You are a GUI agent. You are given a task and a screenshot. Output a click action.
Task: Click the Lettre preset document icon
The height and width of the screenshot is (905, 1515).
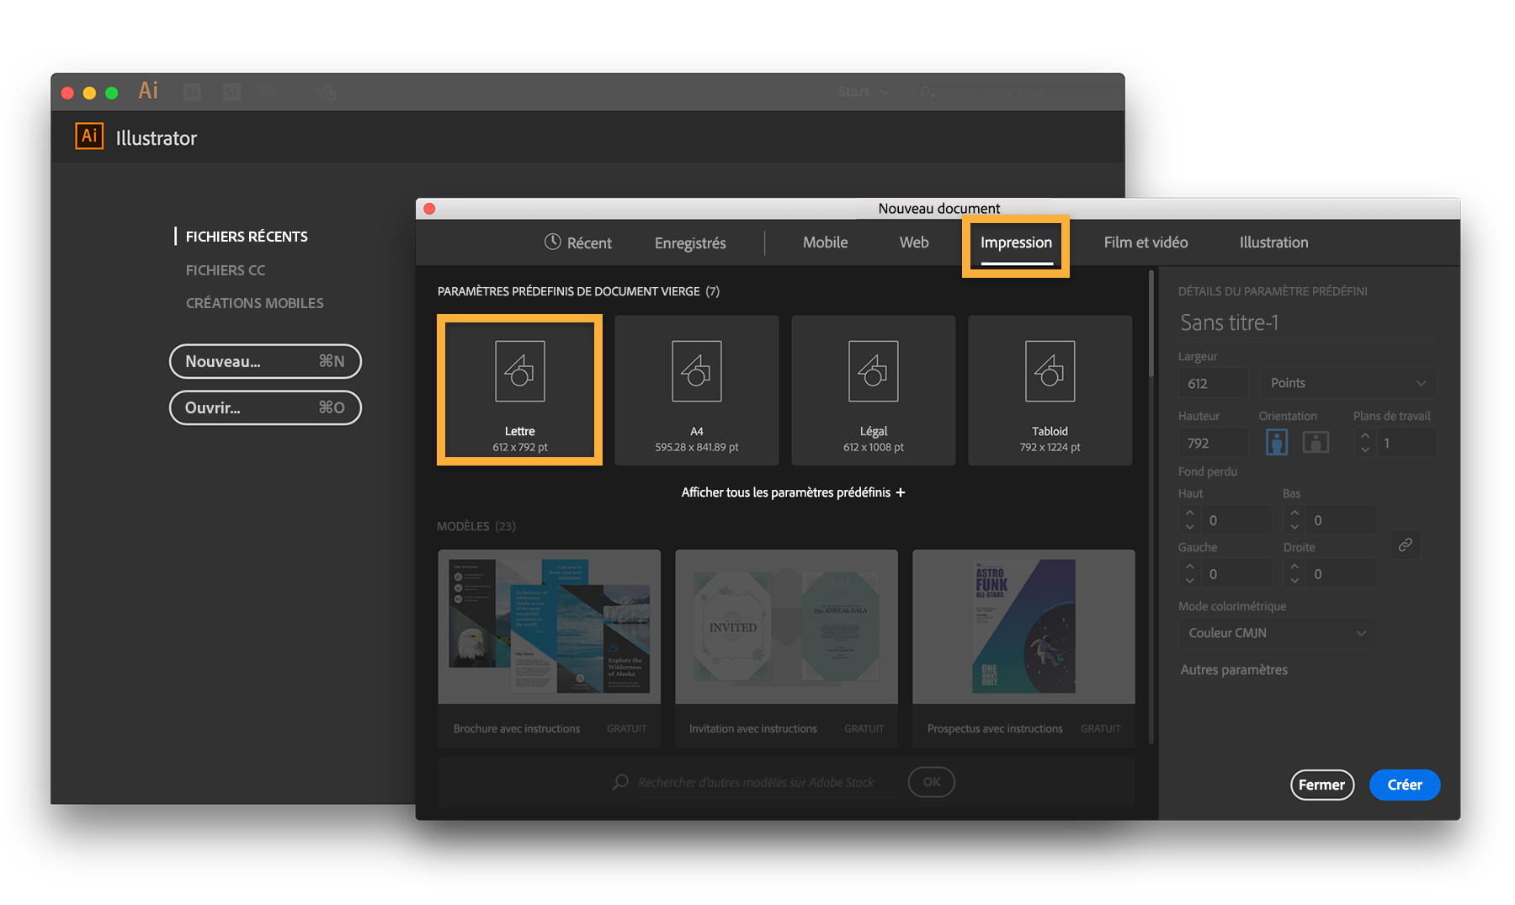[520, 371]
